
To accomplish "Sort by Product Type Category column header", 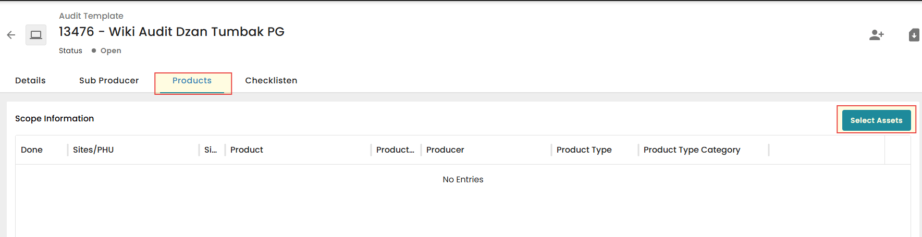I will coord(692,149).
